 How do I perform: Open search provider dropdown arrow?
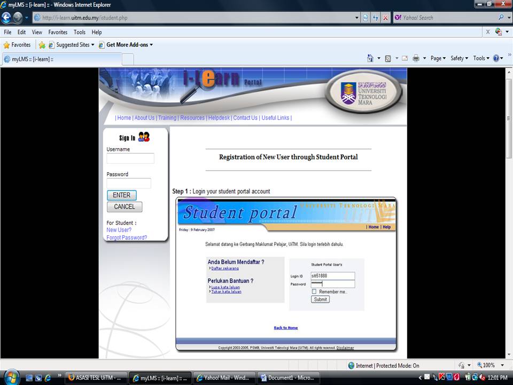pyautogui.click(x=508, y=18)
